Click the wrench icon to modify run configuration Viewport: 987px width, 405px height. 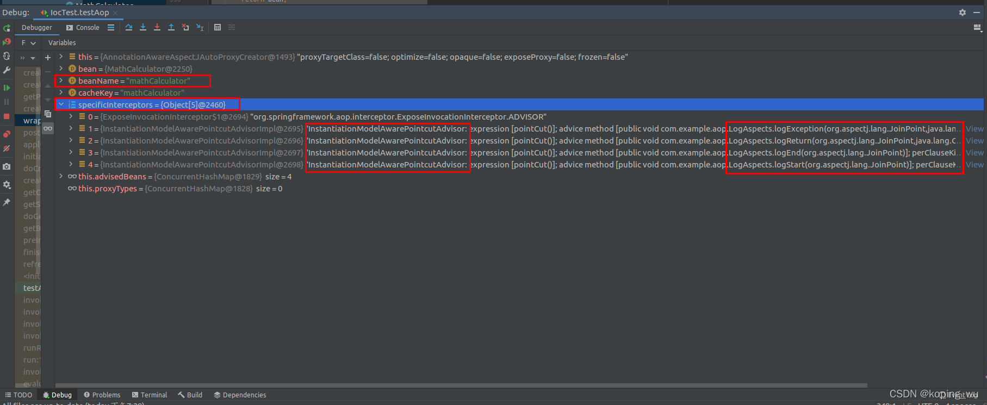[x=7, y=70]
